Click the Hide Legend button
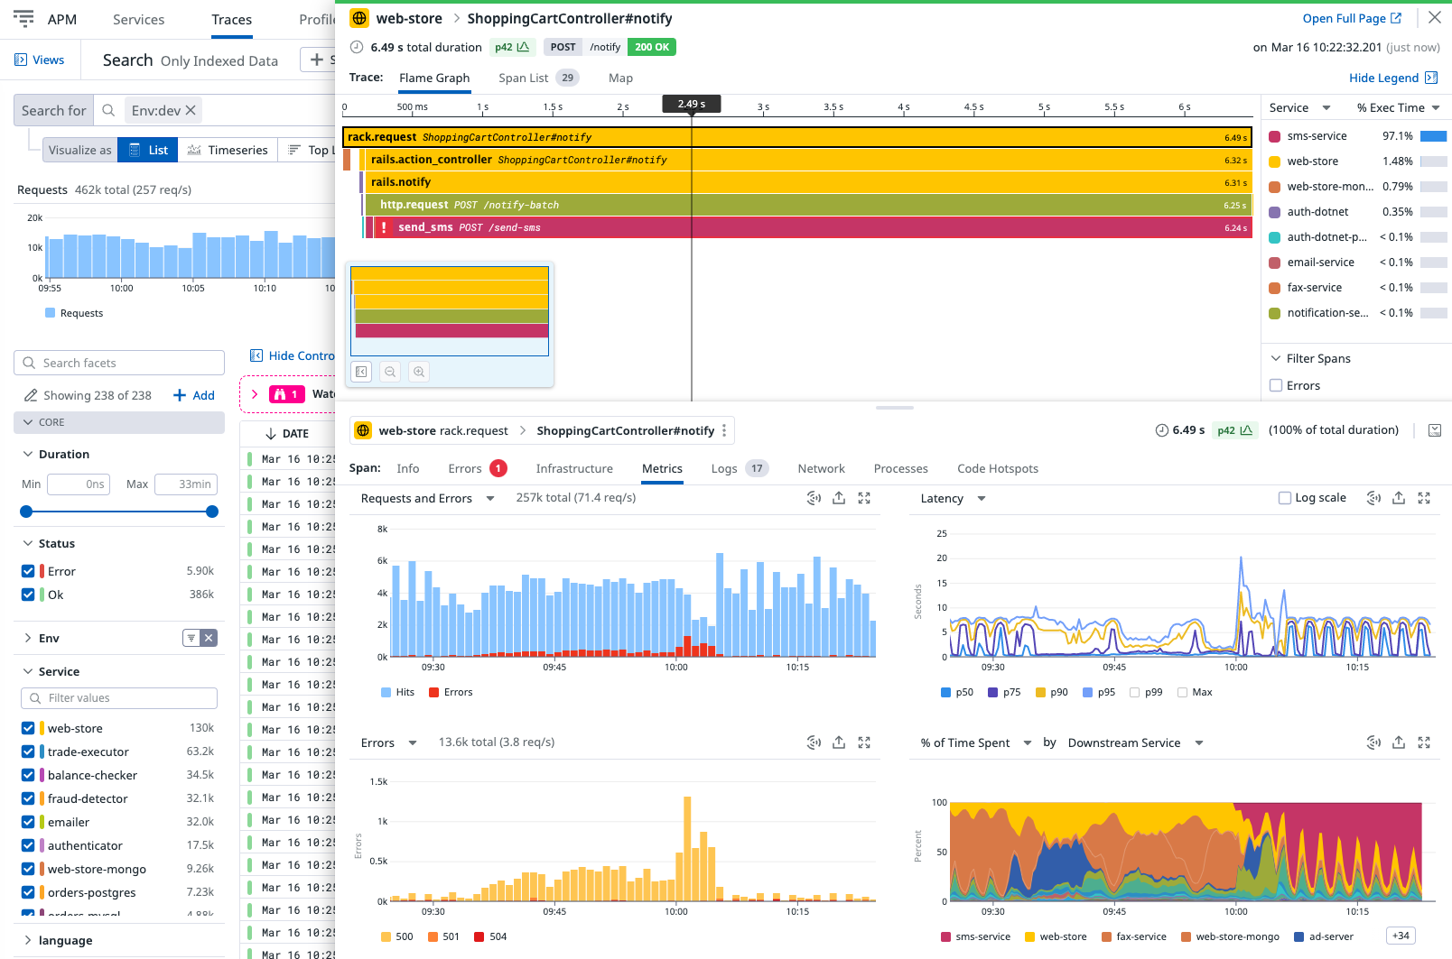Image resolution: width=1452 pixels, height=959 pixels. [1385, 78]
